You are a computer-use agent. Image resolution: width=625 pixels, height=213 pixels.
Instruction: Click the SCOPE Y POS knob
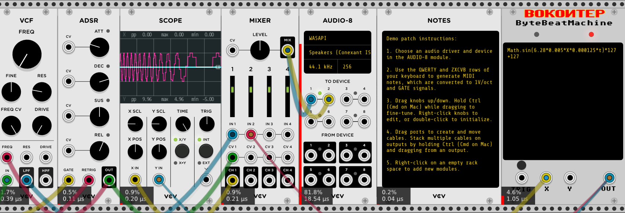159,152
